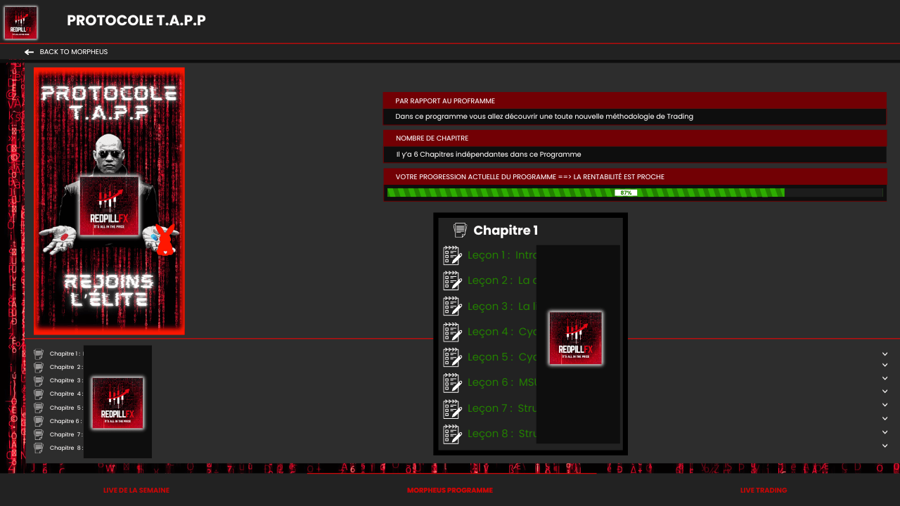Click the document icon beside Chapitre 7 row
The width and height of the screenshot is (900, 506).
39,434
